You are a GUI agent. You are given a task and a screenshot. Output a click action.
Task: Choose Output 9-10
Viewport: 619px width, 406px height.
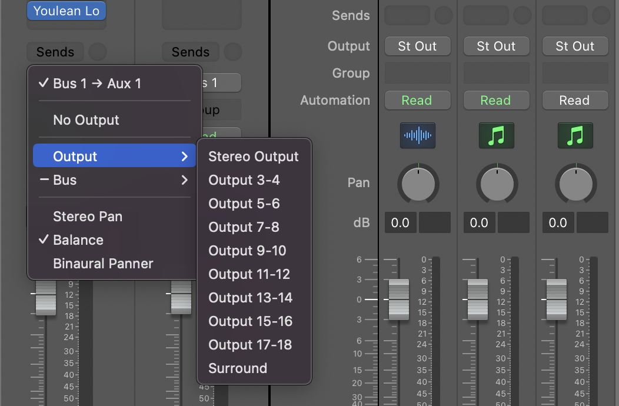point(254,251)
